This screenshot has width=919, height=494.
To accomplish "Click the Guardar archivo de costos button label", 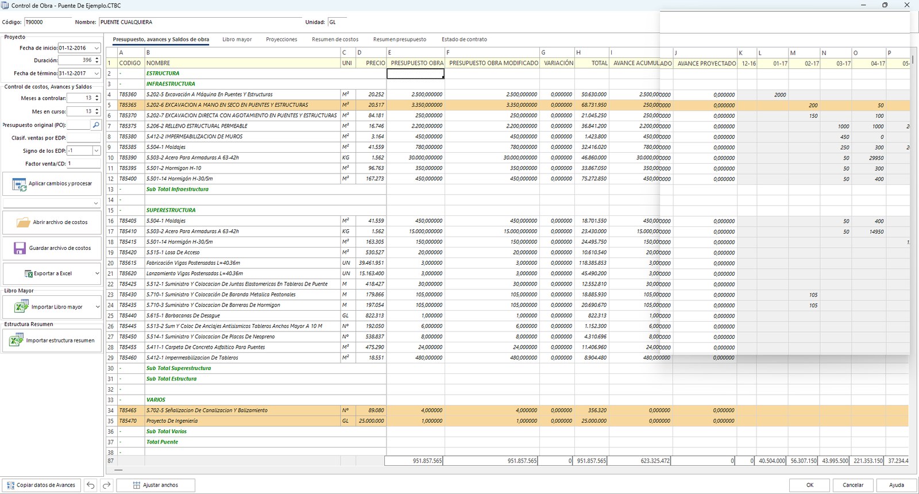I will pyautogui.click(x=60, y=248).
